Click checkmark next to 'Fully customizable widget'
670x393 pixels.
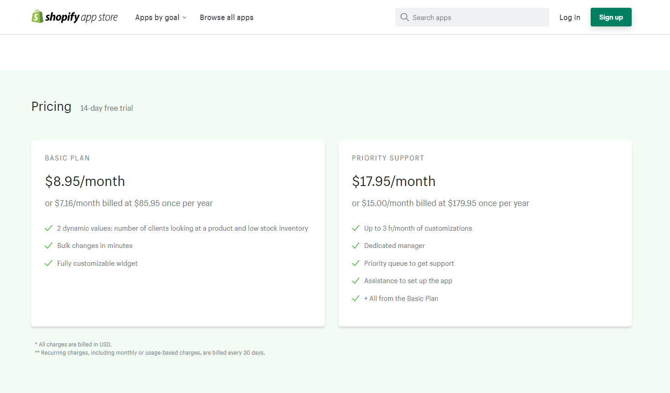coord(49,263)
